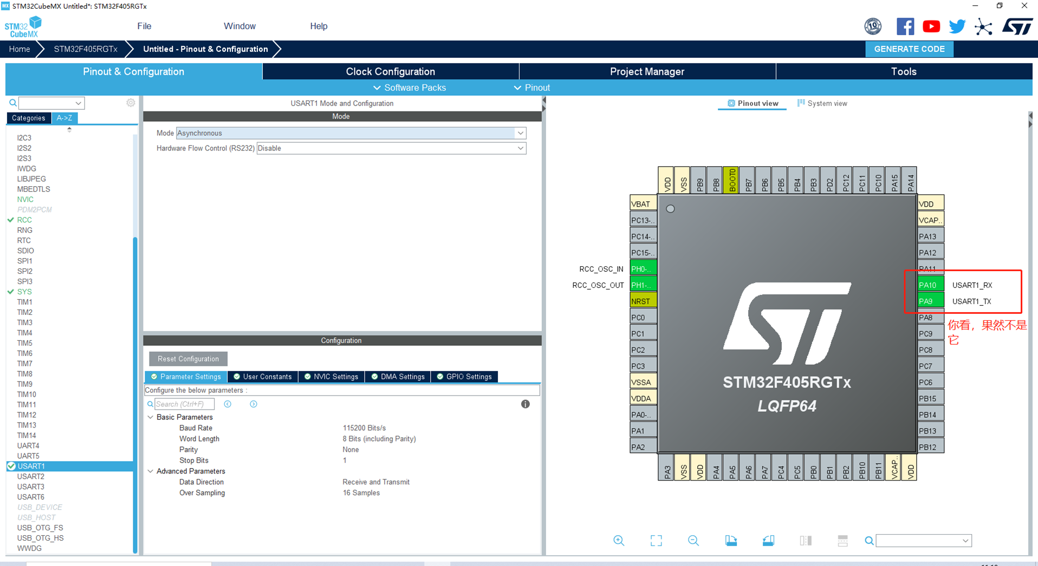
Task: Open the DMA Settings tab
Action: point(398,377)
